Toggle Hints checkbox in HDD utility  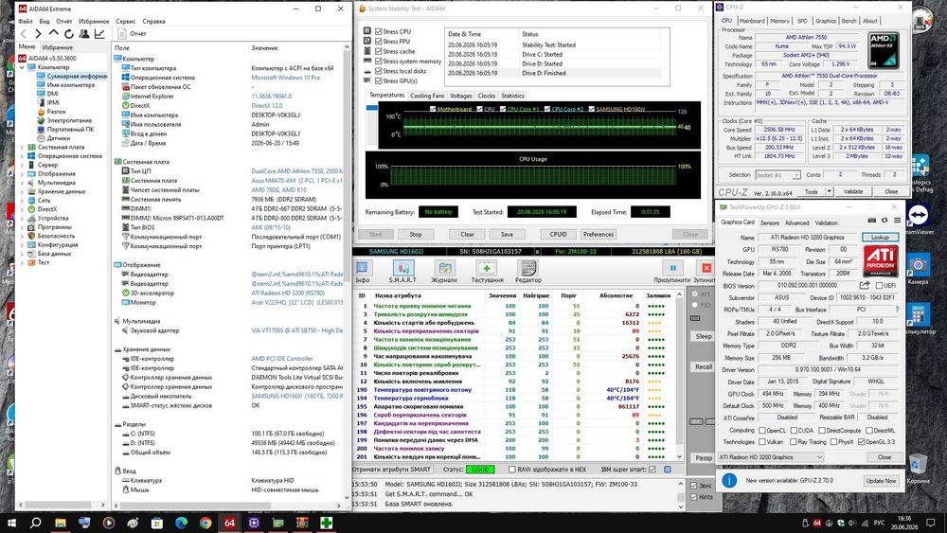pos(693,497)
